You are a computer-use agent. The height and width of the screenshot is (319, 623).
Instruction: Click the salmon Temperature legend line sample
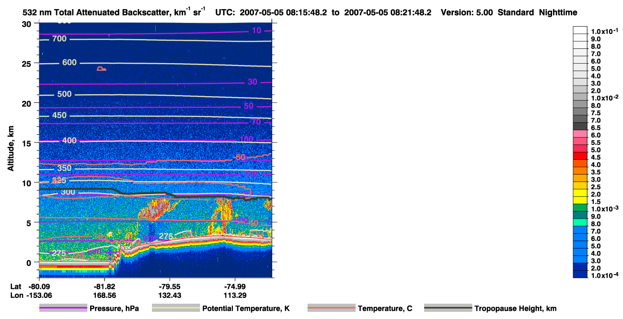tap(332, 308)
